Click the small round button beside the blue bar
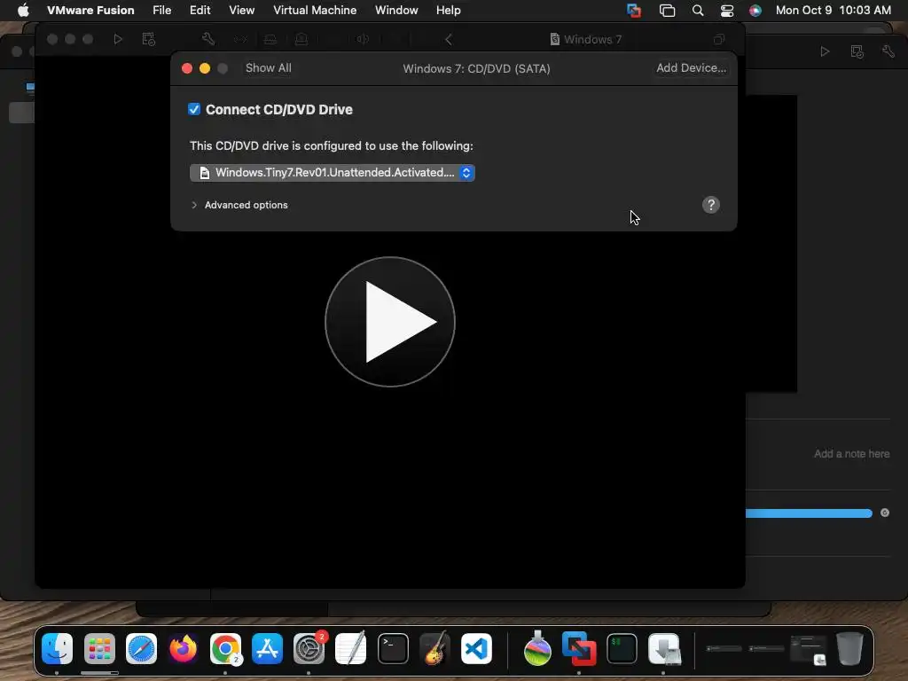The height and width of the screenshot is (681, 908). tap(885, 513)
